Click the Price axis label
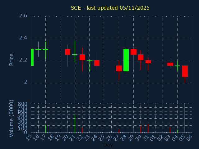Screen dimensions: 199x149 [x=12, y=60]
